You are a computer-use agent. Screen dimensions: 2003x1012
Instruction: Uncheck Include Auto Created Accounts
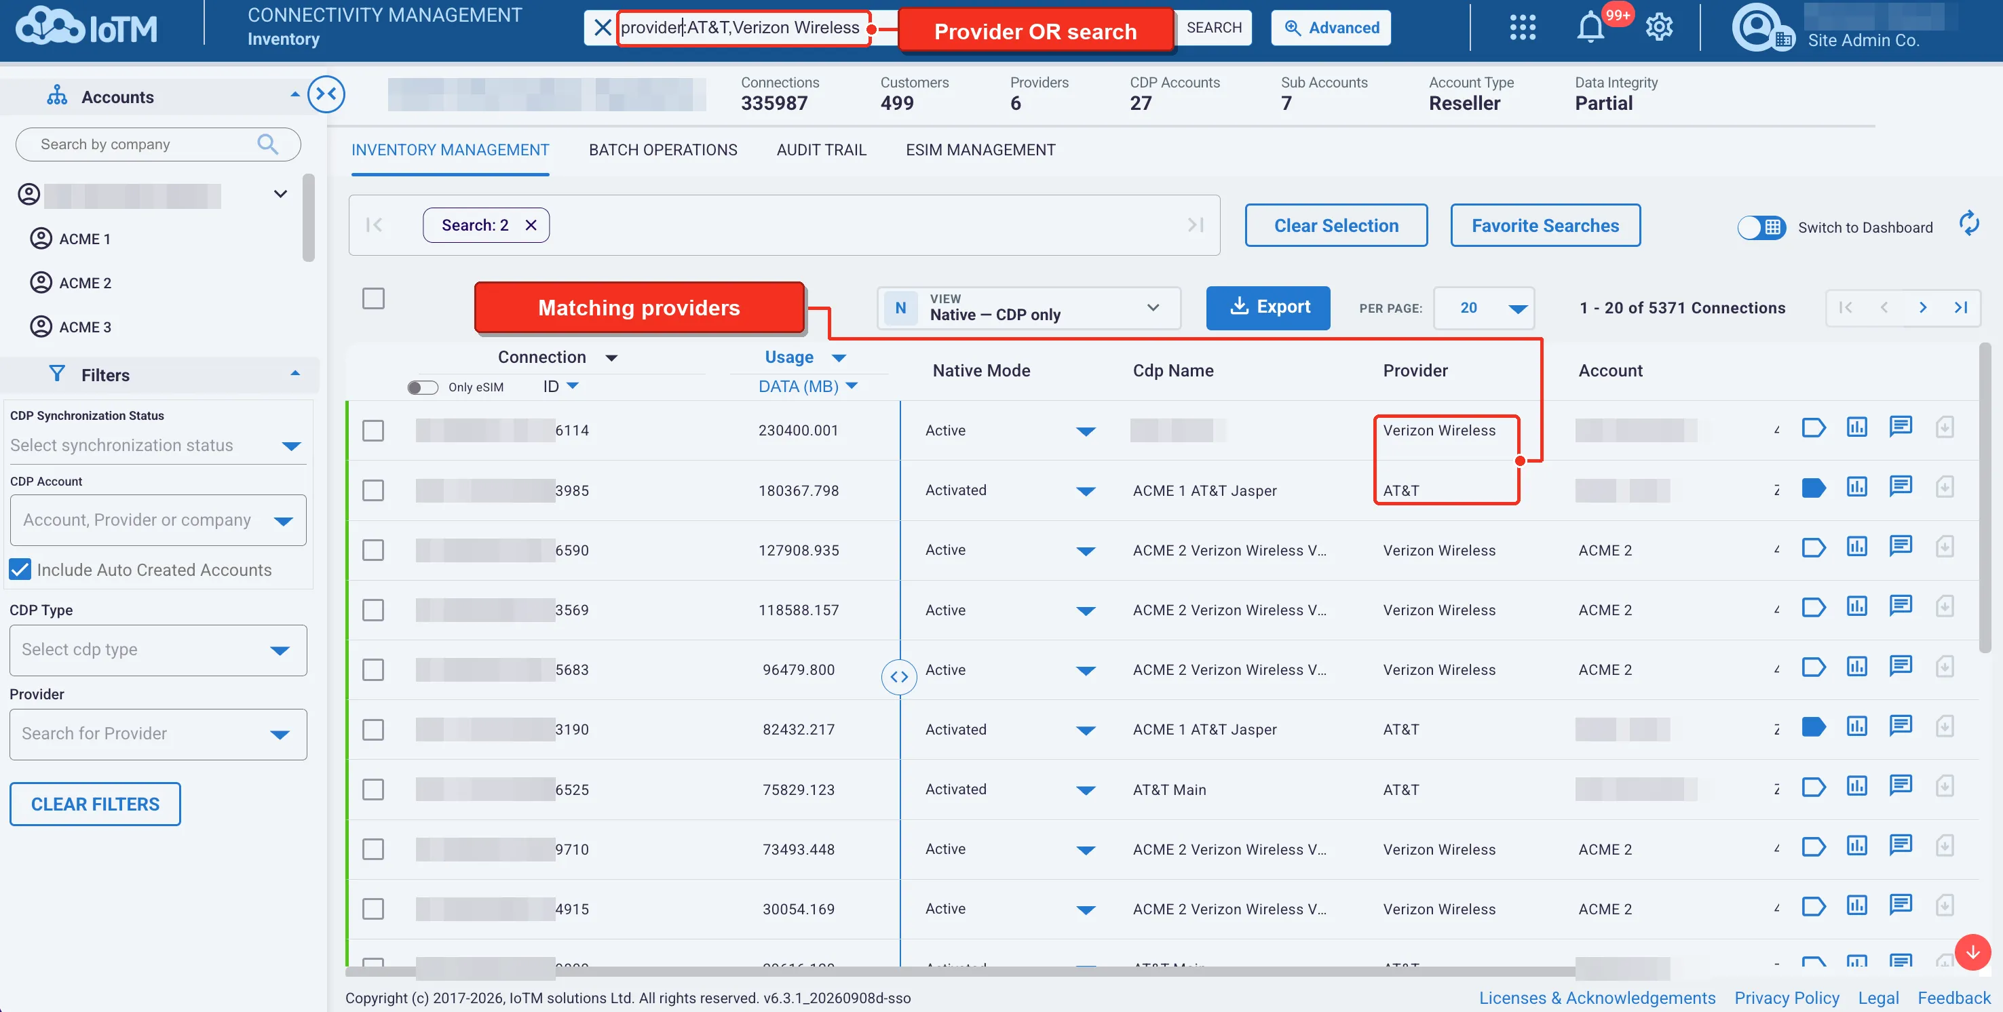(x=20, y=570)
